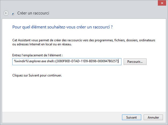Click the shell::: portion of the path
Viewport: 168px width, 125px height.
pyautogui.click(x=51, y=61)
